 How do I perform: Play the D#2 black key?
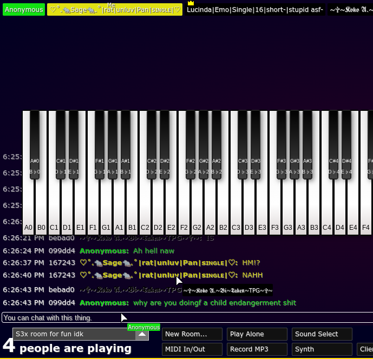tap(165, 145)
